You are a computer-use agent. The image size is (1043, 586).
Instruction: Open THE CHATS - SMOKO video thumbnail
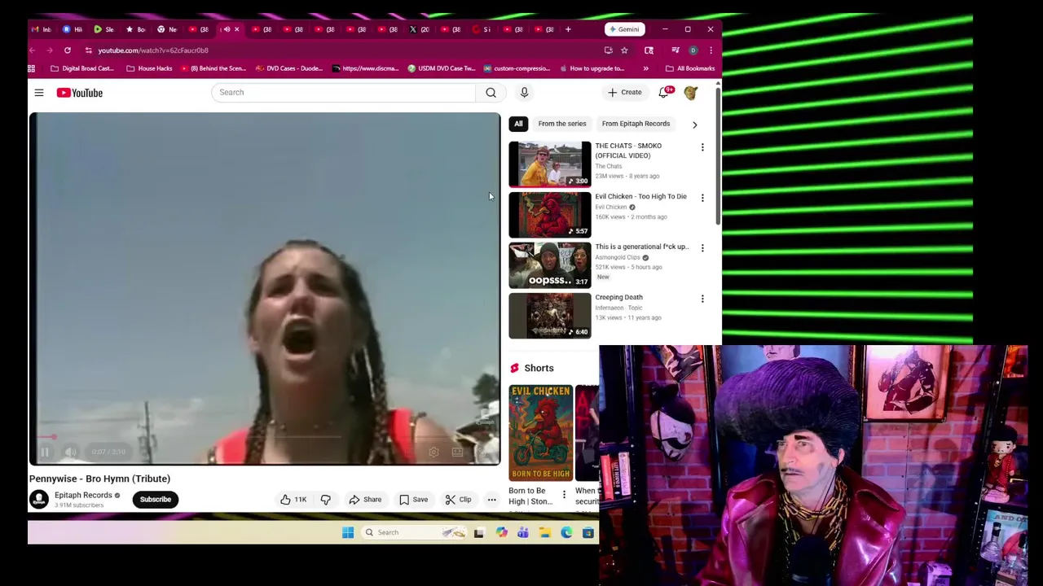[x=550, y=164]
